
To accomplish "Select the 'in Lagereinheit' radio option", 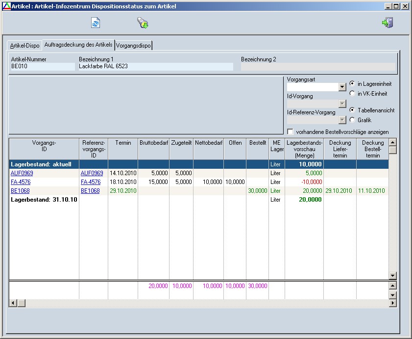I will 352,84.
